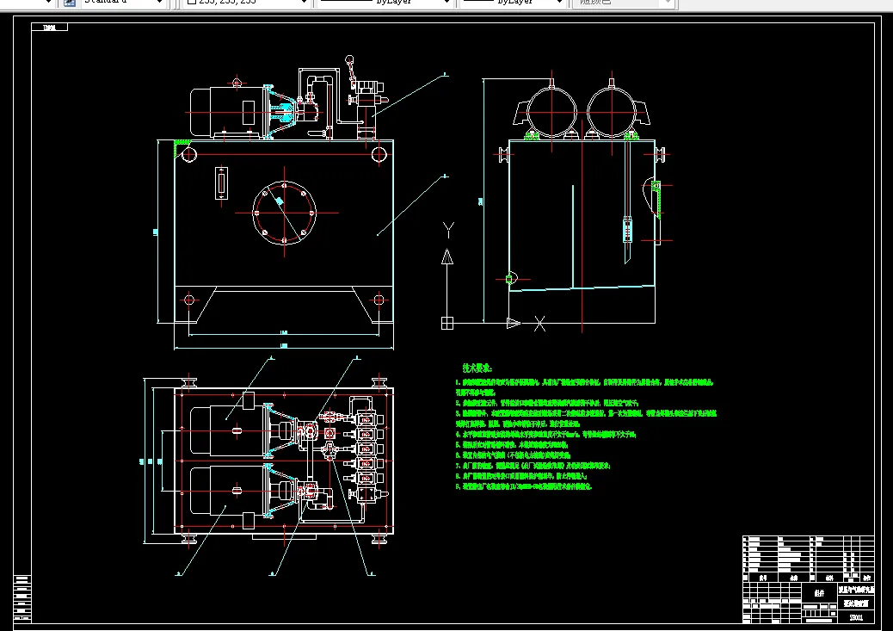
Task: Select the 组件 cell in title block
Action: (x=819, y=593)
